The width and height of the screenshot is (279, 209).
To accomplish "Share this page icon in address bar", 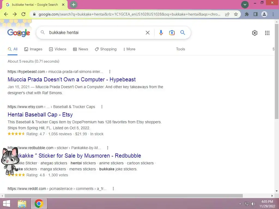I will click(x=227, y=14).
